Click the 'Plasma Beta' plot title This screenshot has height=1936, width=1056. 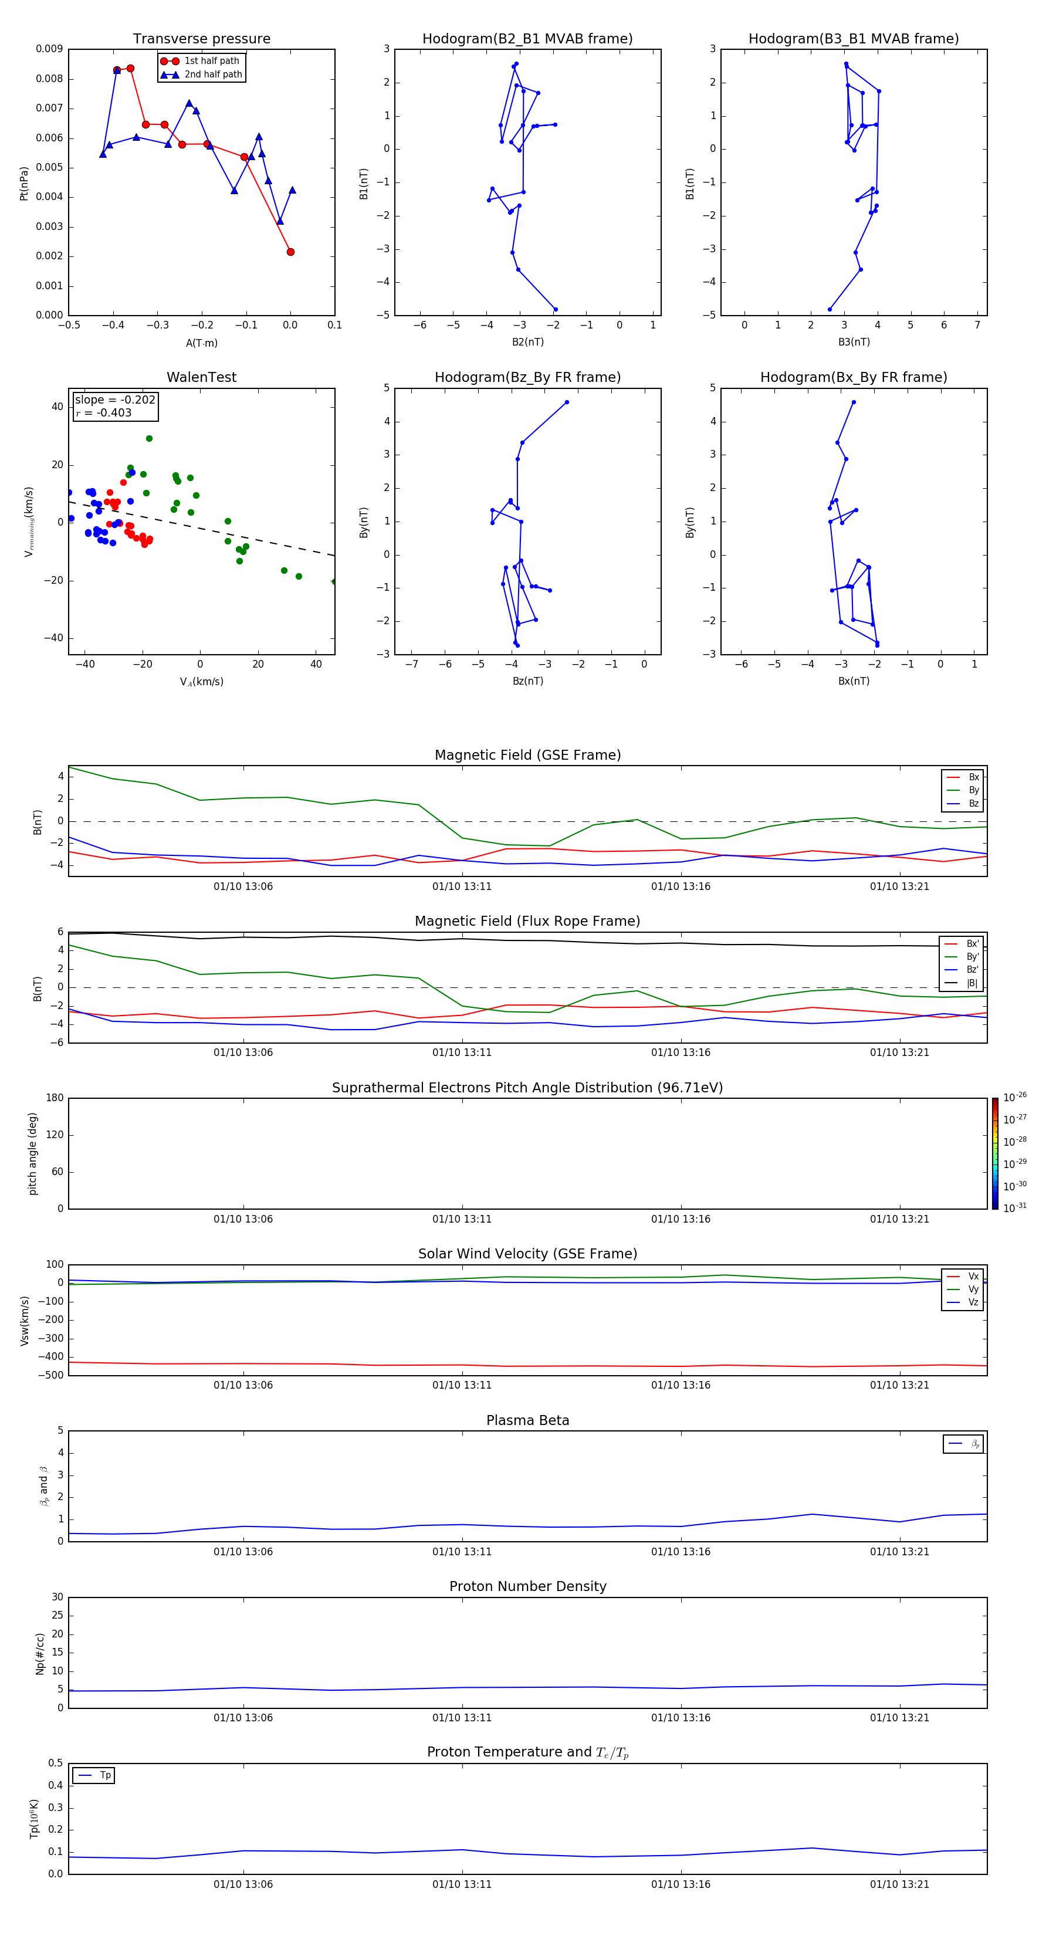coord(527,1420)
